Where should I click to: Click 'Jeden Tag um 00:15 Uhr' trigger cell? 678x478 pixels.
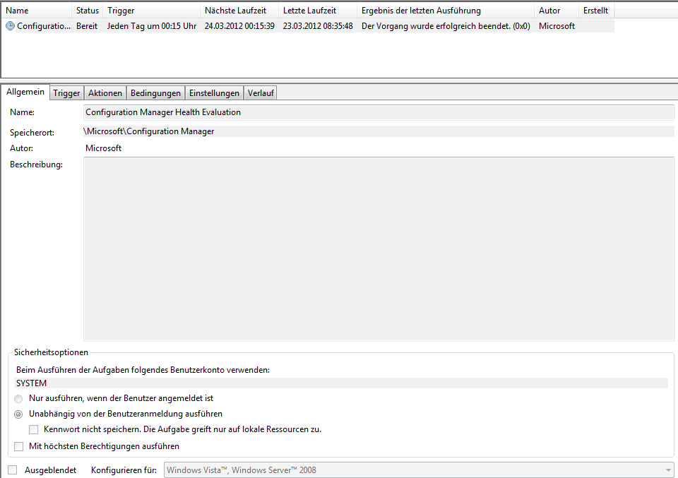click(152, 26)
